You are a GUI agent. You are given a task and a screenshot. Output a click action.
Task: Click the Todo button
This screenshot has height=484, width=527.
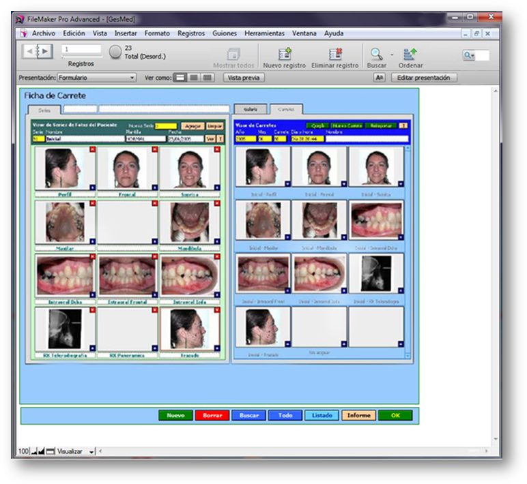pyautogui.click(x=285, y=415)
